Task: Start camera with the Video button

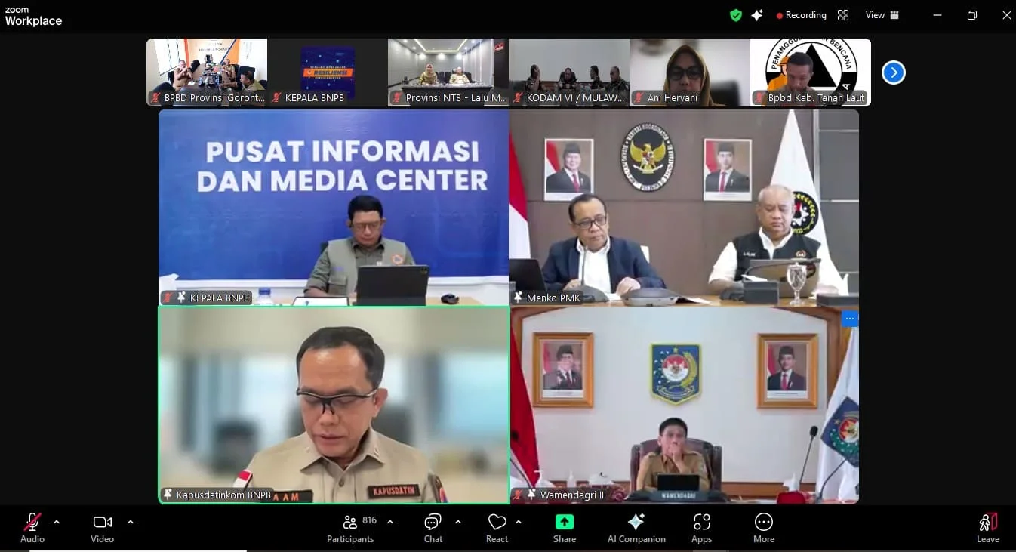Action: 102,528
